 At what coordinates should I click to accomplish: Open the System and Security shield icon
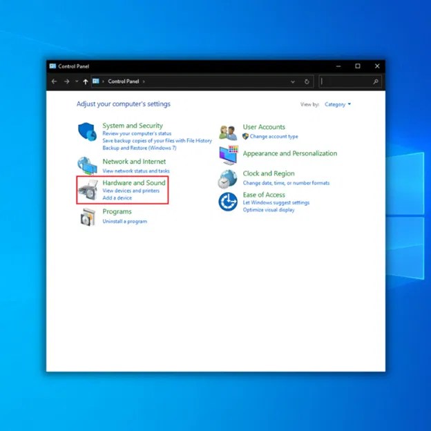[x=88, y=132]
